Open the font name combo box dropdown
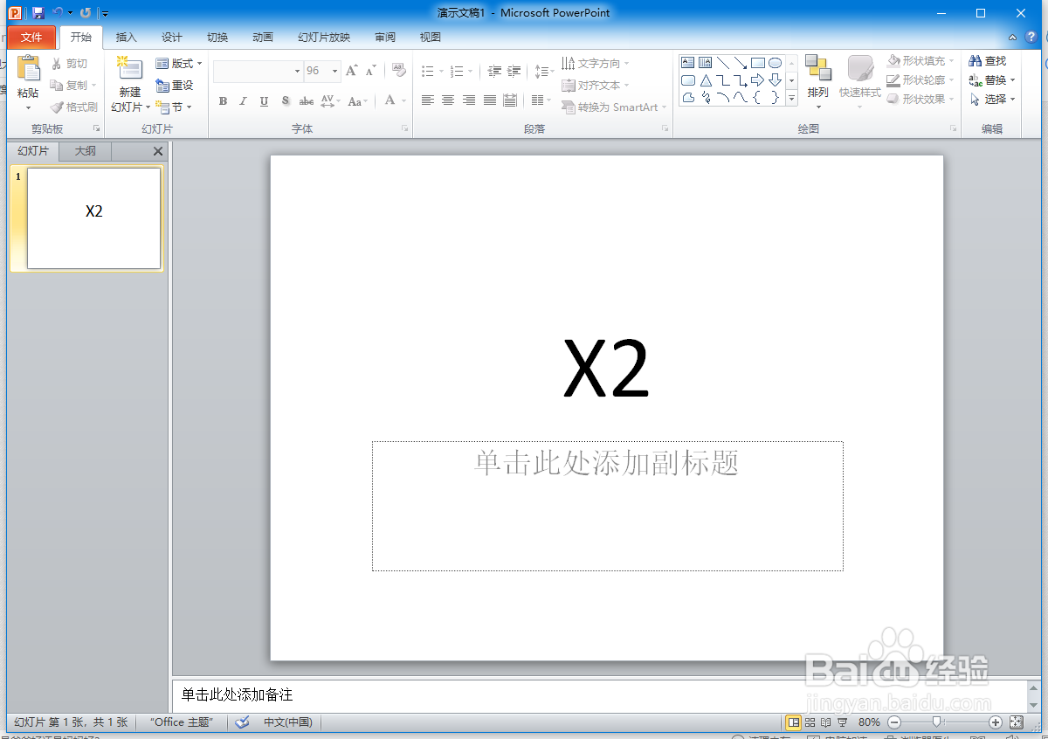1048x739 pixels. 297,71
